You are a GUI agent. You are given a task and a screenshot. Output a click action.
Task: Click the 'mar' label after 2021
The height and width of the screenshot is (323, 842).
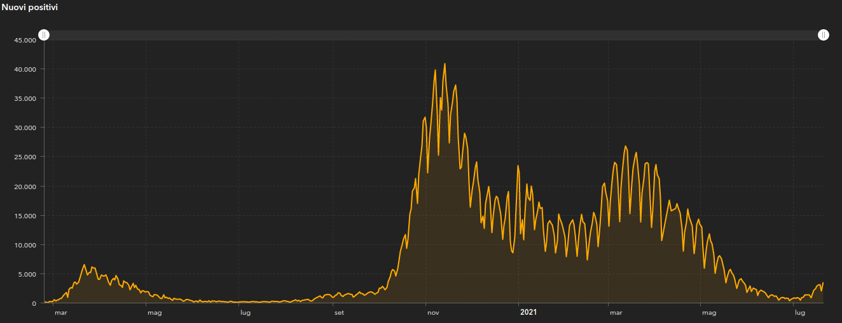click(x=616, y=312)
